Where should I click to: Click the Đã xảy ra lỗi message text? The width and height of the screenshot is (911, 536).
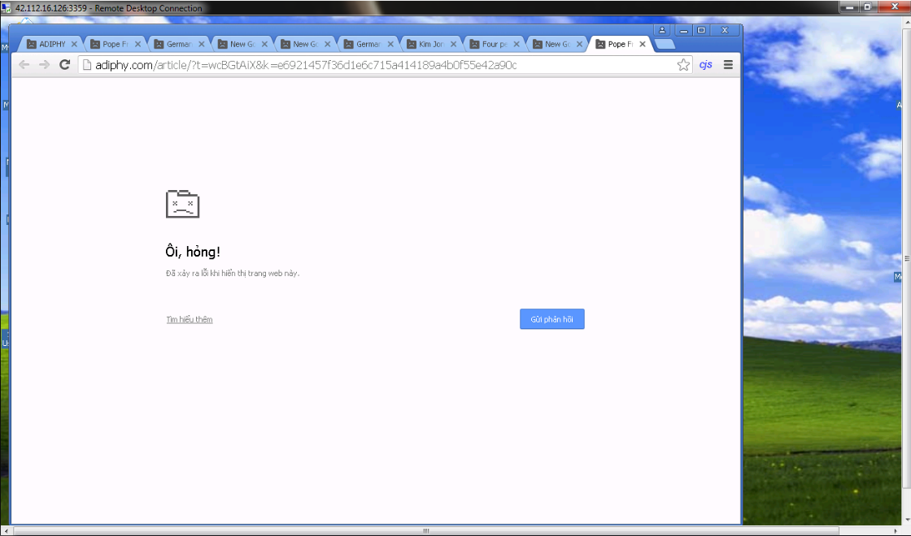(x=233, y=273)
